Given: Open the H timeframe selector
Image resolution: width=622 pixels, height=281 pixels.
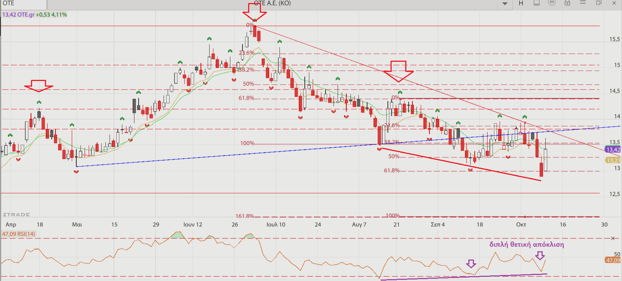Looking at the screenshot, I should coord(521,3).
